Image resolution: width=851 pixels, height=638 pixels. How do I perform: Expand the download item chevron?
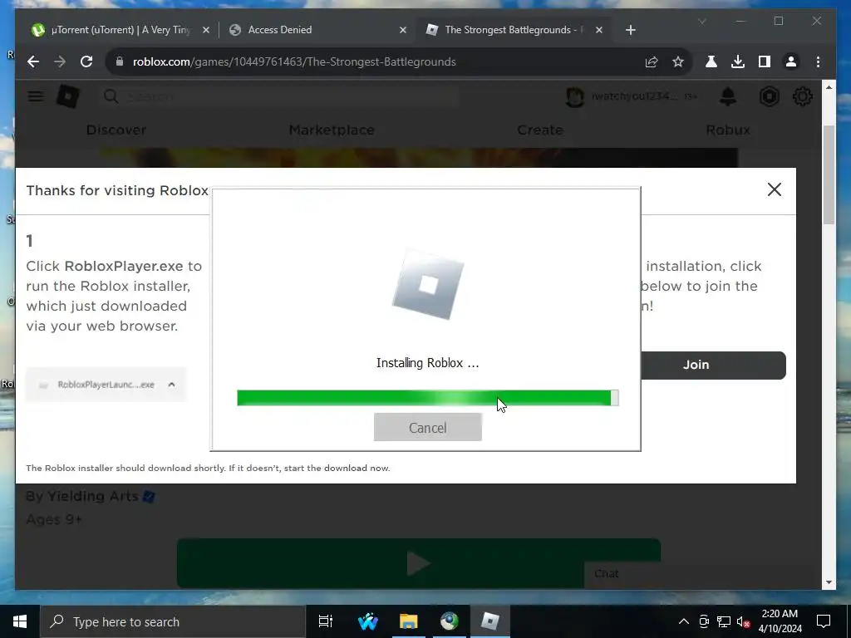pos(171,385)
